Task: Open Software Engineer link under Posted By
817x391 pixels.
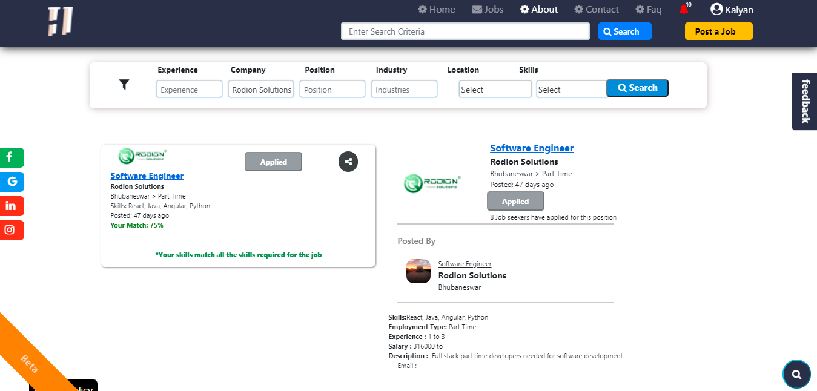Action: pos(465,264)
